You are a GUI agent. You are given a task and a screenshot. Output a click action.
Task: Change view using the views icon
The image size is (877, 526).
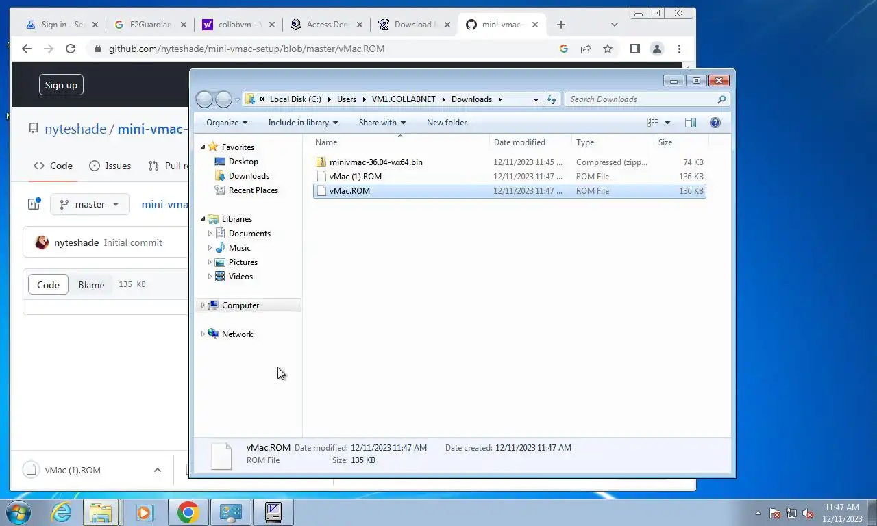[x=653, y=123]
